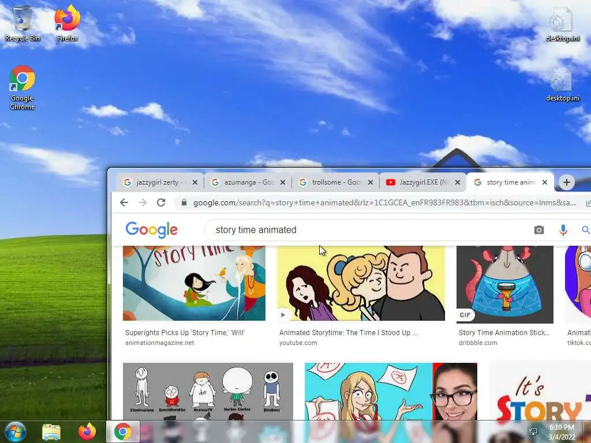This screenshot has width=591, height=443.
Task: Open the grey stick-figure characters image
Action: pos(208,392)
